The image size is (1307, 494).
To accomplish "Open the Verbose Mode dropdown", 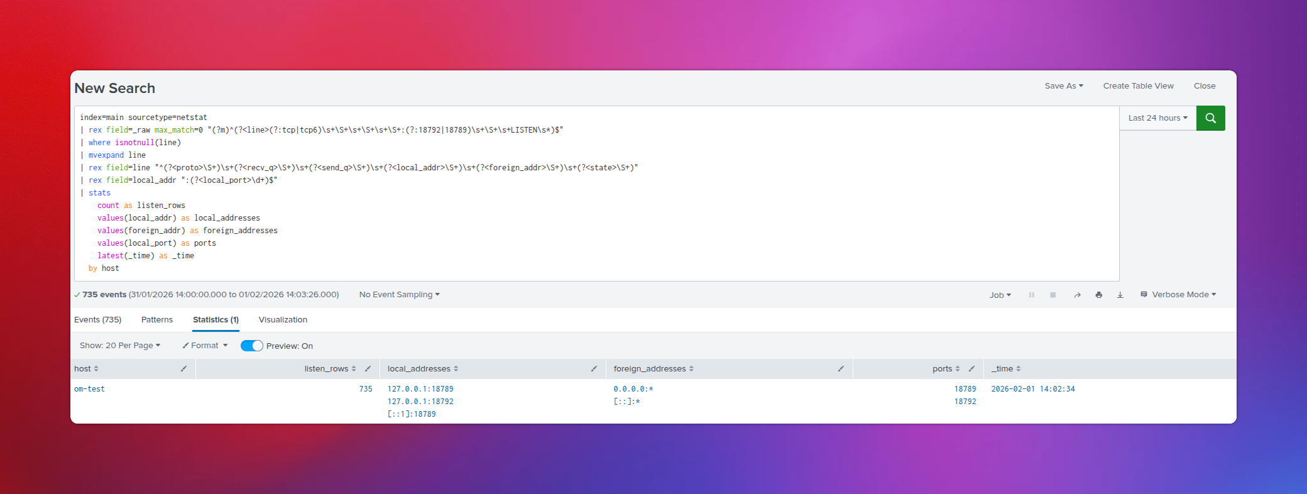I will point(1179,295).
